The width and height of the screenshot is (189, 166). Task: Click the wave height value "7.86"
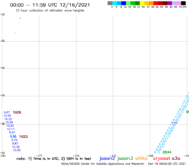click(173, 125)
